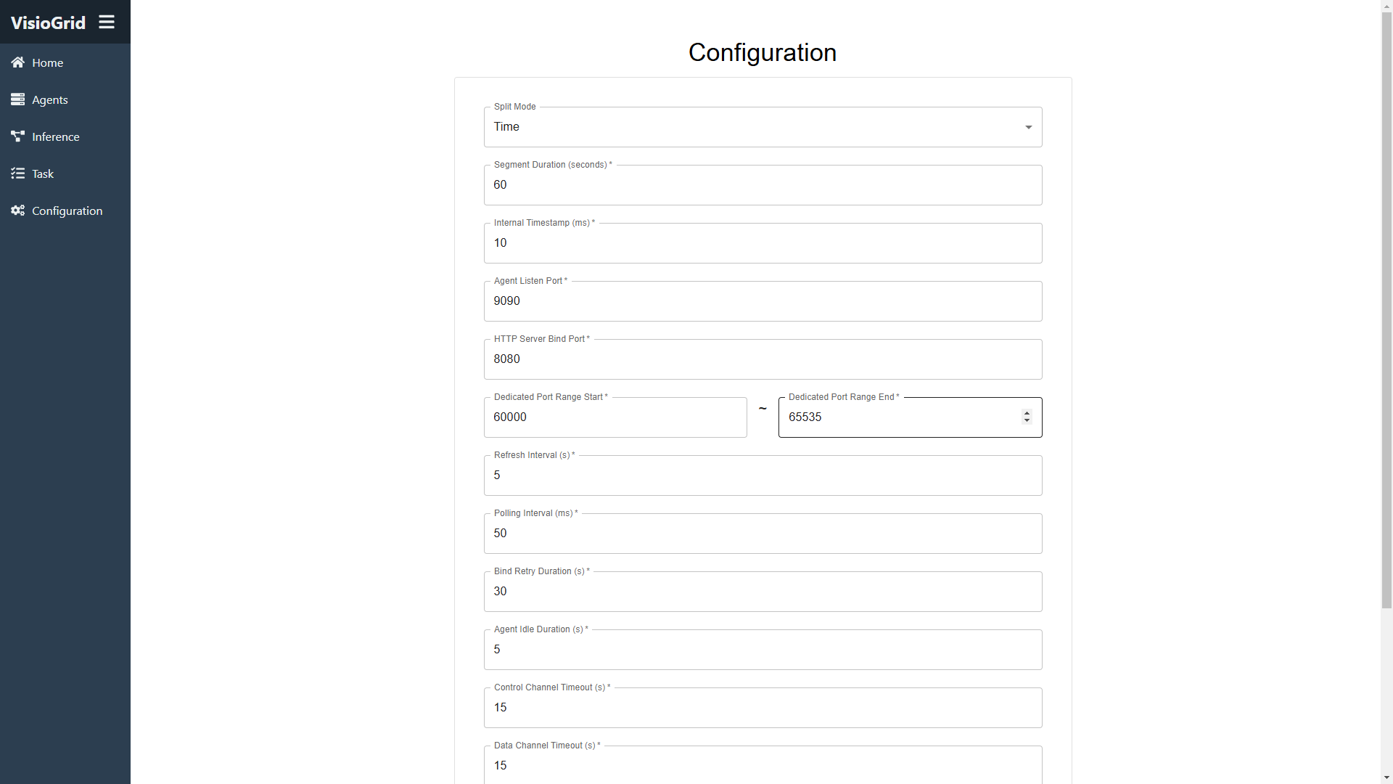Screen dimensions: 1393x784
Task: Click the Task checklist icon
Action: 17,173
